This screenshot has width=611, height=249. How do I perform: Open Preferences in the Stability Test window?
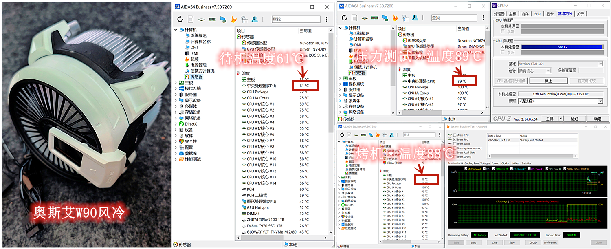550,242
